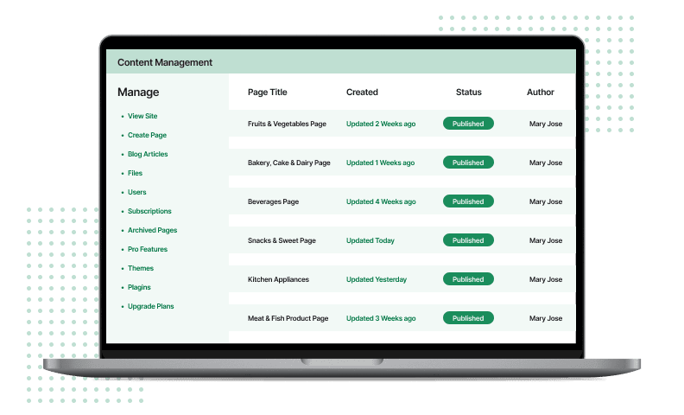Click Published badge for Fruits & Vegetables Page
This screenshot has width=684, height=415.
pyautogui.click(x=468, y=124)
